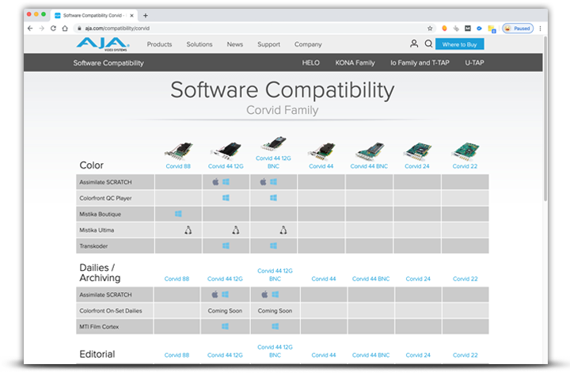The height and width of the screenshot is (376, 570).
Task: Switch to the KONA Family tab
Action: [355, 63]
